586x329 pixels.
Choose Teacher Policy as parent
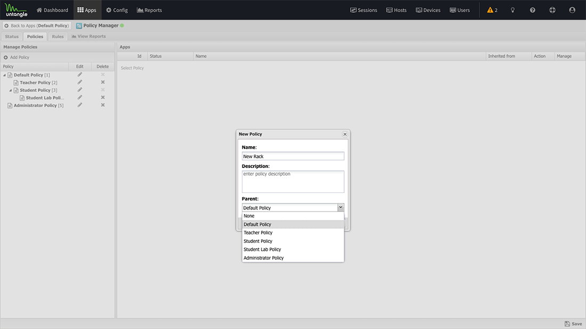click(x=293, y=233)
